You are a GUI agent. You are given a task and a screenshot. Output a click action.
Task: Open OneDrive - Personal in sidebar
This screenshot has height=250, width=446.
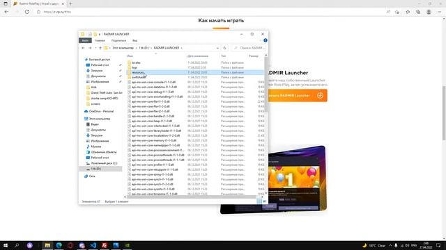click(x=101, y=111)
